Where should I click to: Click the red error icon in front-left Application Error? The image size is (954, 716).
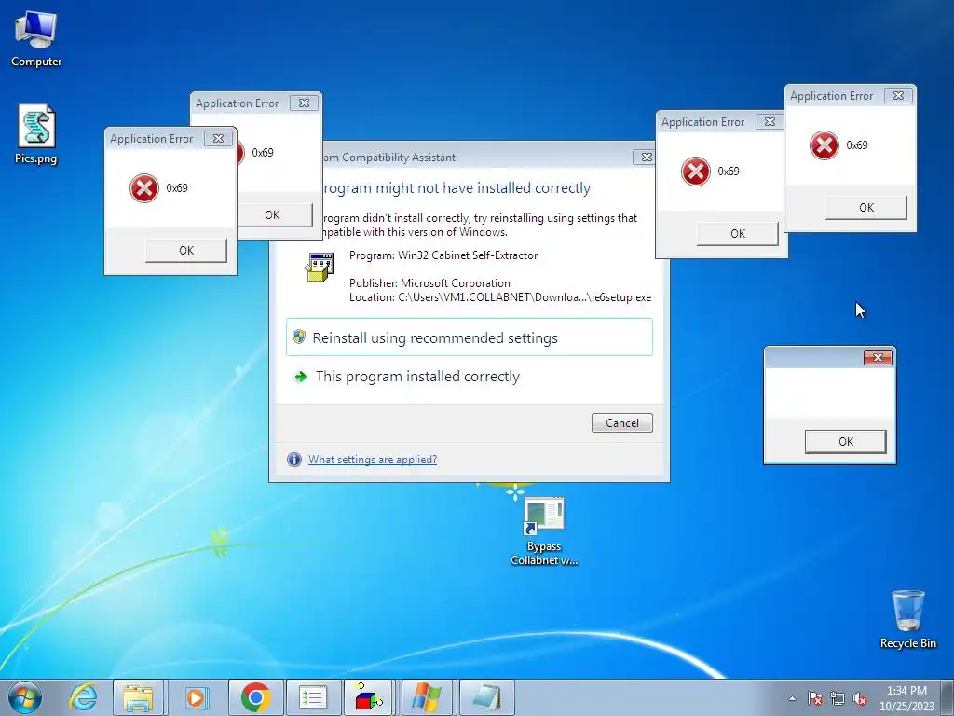coord(144,188)
